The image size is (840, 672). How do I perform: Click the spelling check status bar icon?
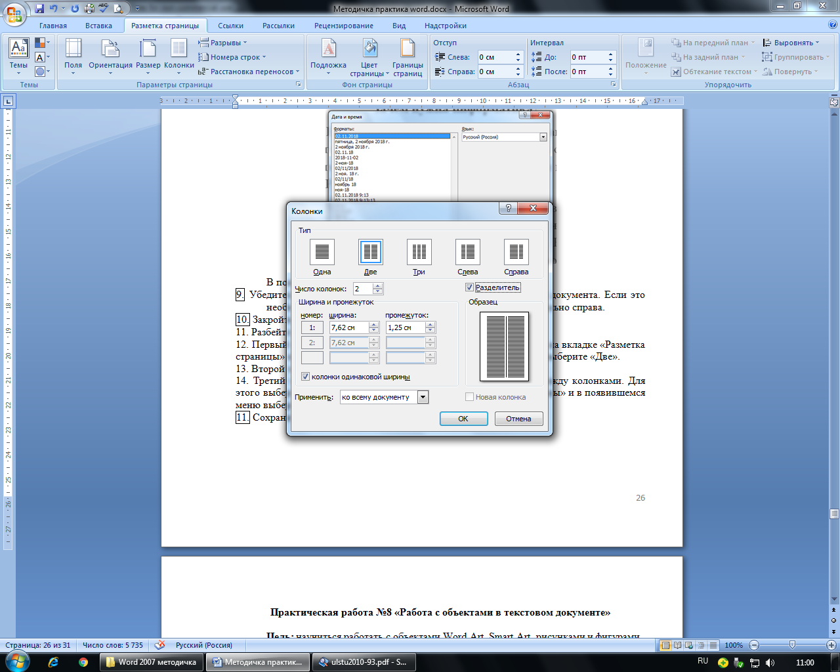pyautogui.click(x=159, y=644)
